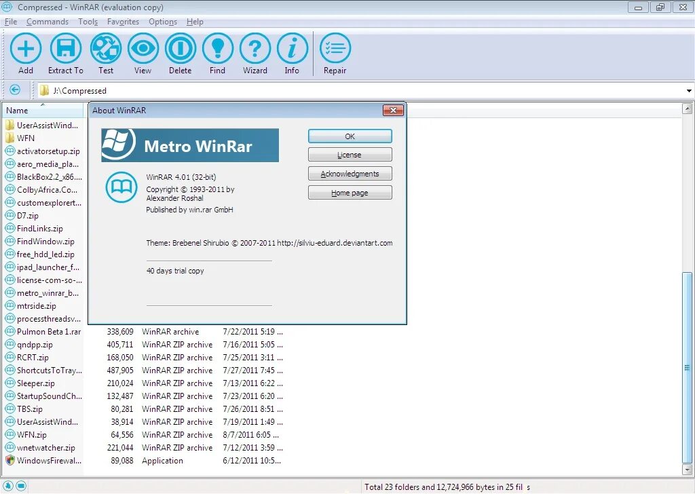Click the 338,609 size value

(x=120, y=331)
